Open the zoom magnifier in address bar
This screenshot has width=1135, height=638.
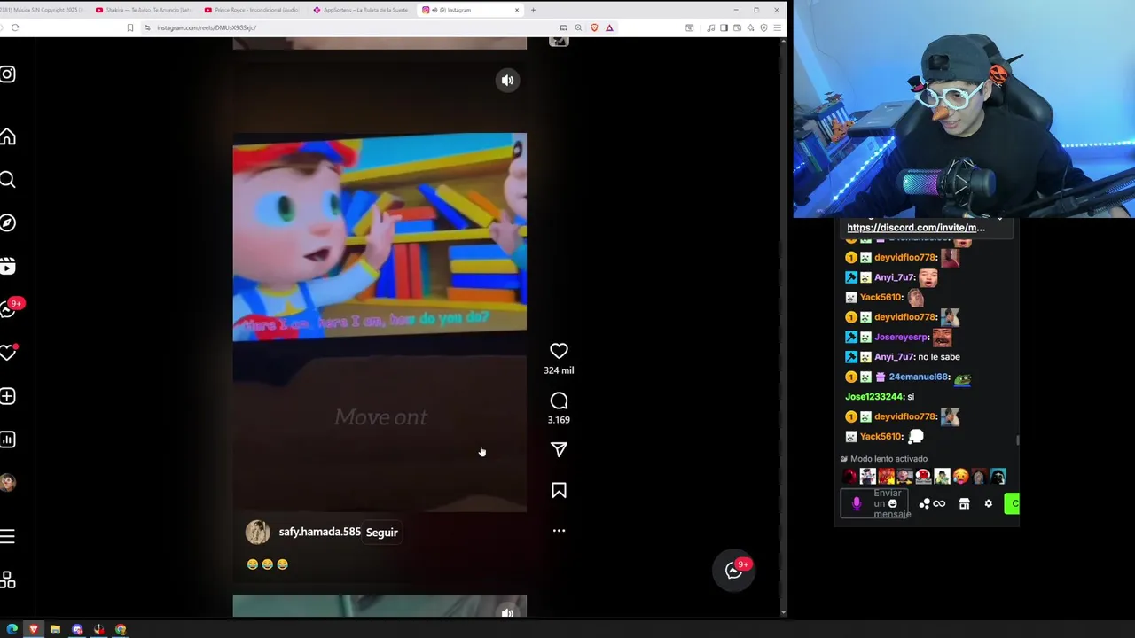[578, 27]
